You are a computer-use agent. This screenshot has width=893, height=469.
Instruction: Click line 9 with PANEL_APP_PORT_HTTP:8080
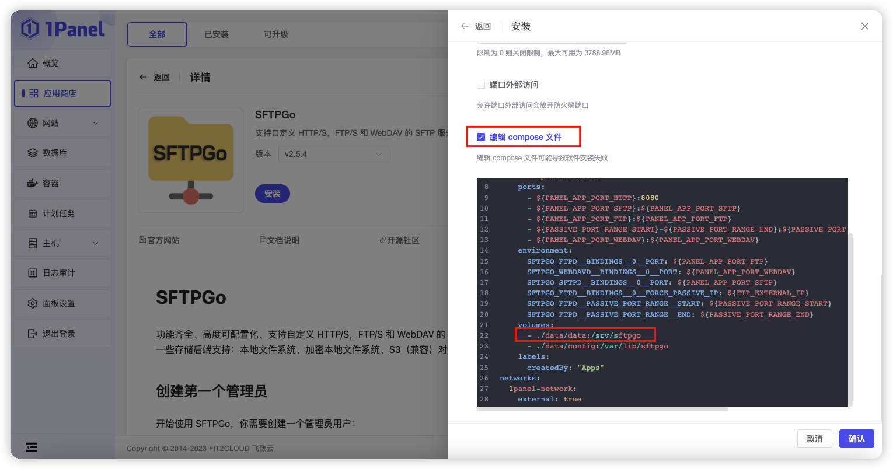[x=593, y=198]
